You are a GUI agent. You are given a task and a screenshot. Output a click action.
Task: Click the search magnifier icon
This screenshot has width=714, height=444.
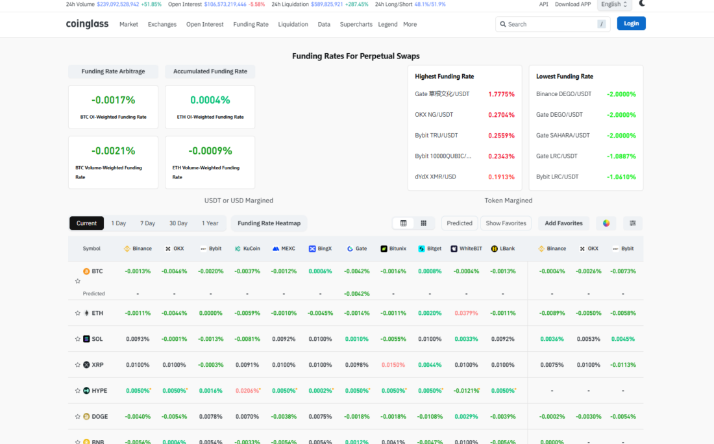[x=502, y=24]
